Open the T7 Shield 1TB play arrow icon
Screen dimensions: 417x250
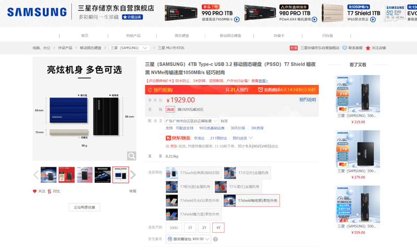[x=373, y=19]
